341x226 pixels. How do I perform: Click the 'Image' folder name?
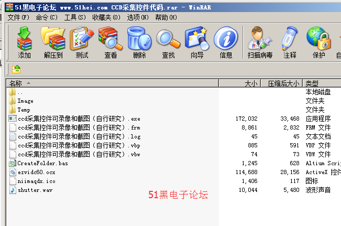tap(25, 101)
